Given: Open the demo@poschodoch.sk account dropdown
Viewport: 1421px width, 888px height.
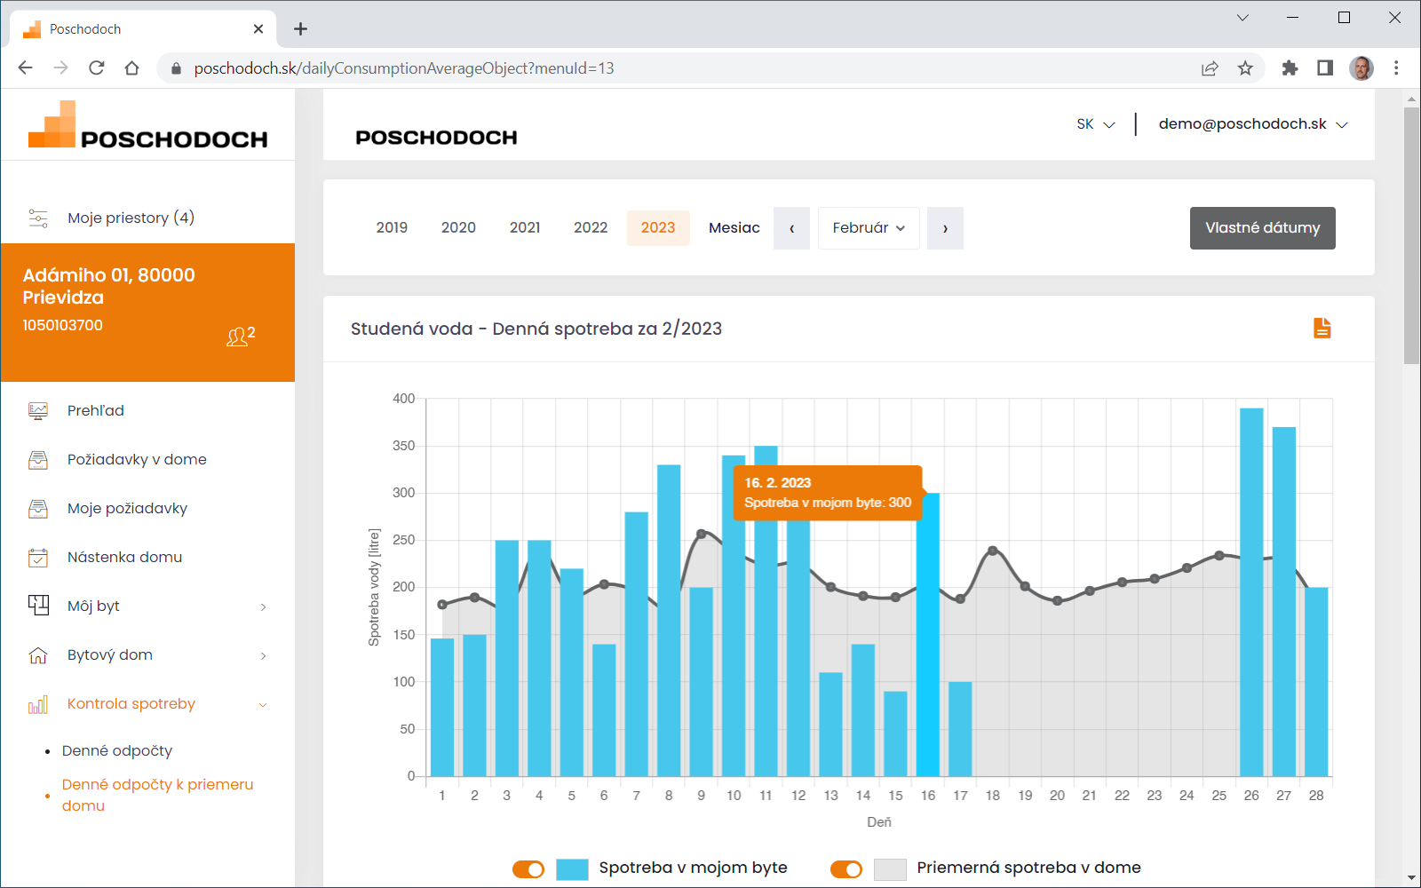Looking at the screenshot, I should pos(1253,124).
